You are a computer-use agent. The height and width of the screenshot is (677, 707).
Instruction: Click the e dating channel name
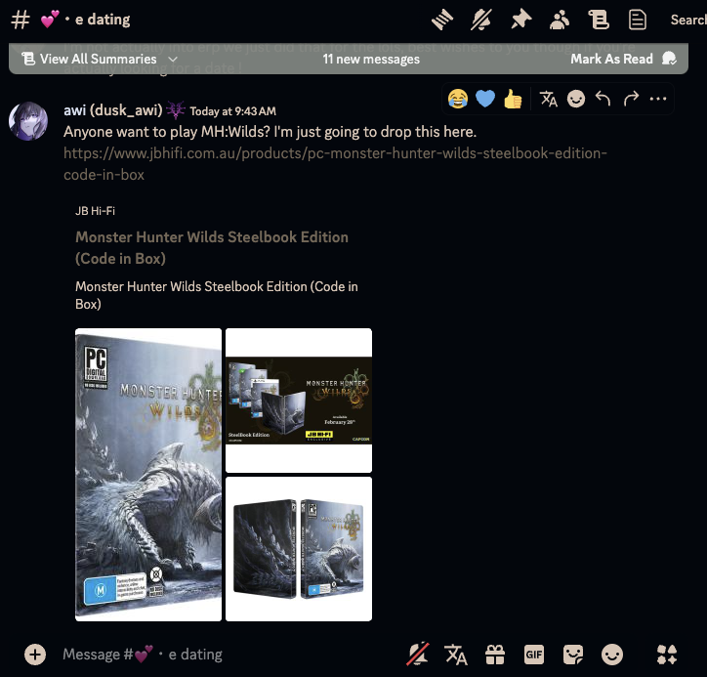coord(103,20)
